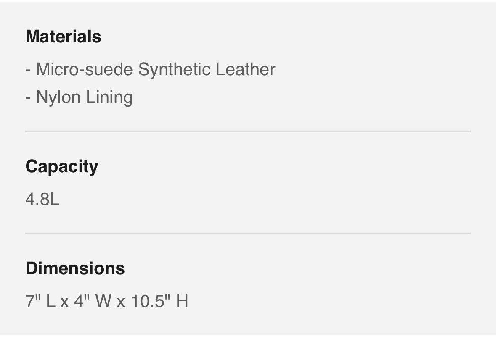Click the word Leather
496x360 pixels.
click(x=245, y=69)
